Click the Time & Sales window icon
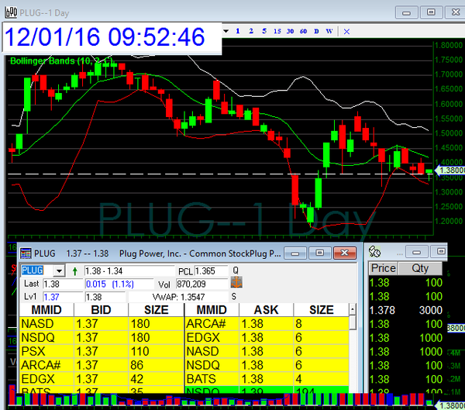 click(374, 252)
